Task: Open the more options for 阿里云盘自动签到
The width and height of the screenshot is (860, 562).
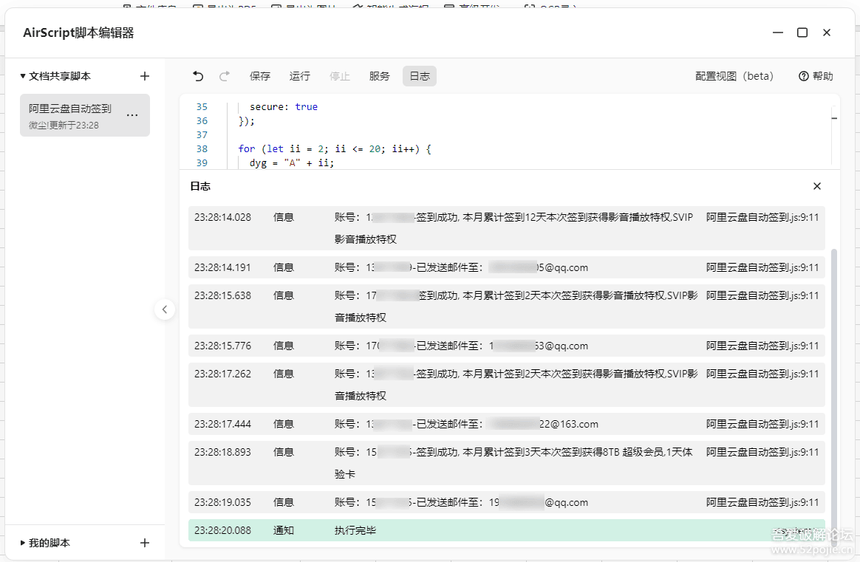Action: (132, 115)
